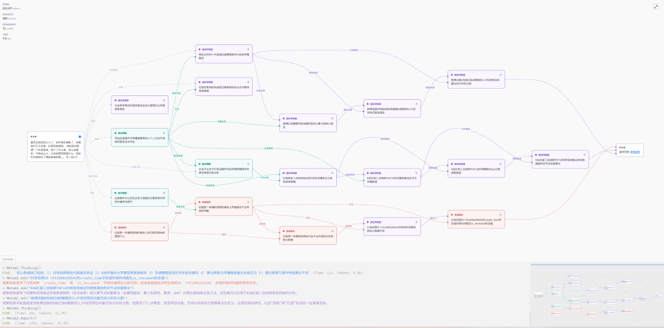The height and width of the screenshot is (328, 664).
Task: Open the 查看报告 link in final node
Action: 634,152
